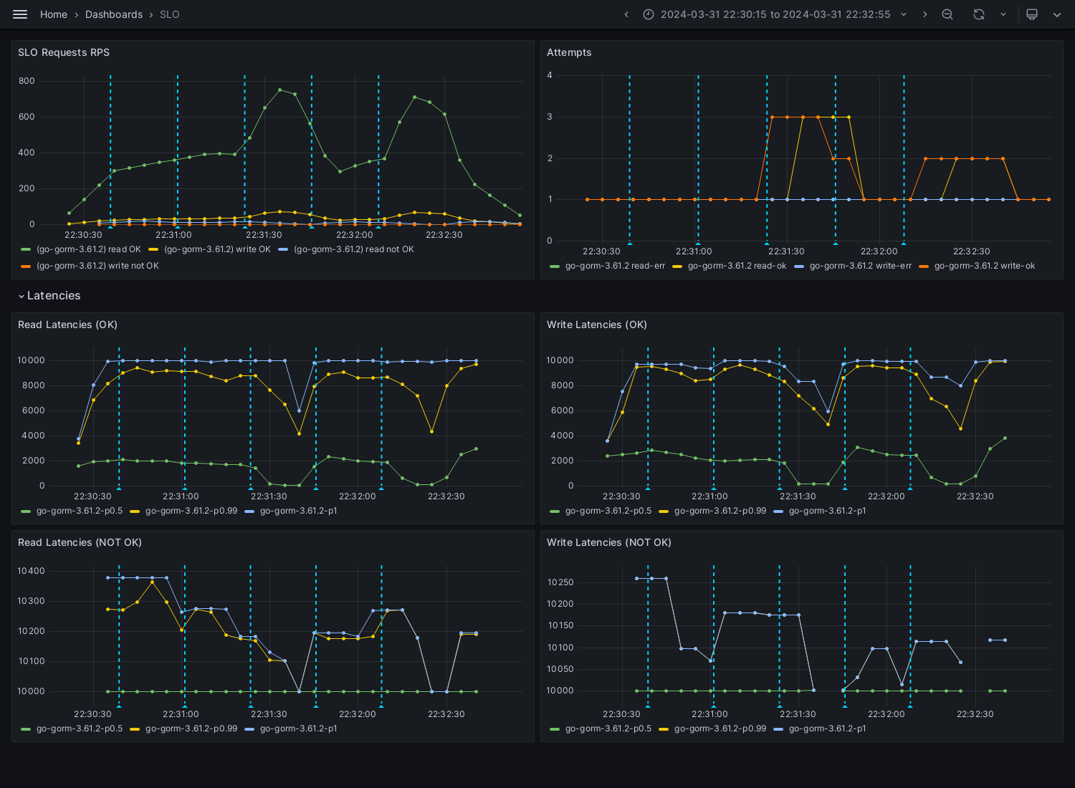Open SLO Requests RPS panel title

point(64,52)
